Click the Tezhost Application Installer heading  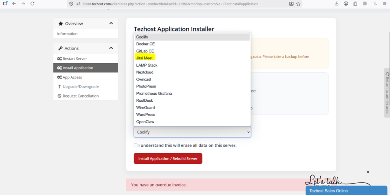[x=174, y=29]
